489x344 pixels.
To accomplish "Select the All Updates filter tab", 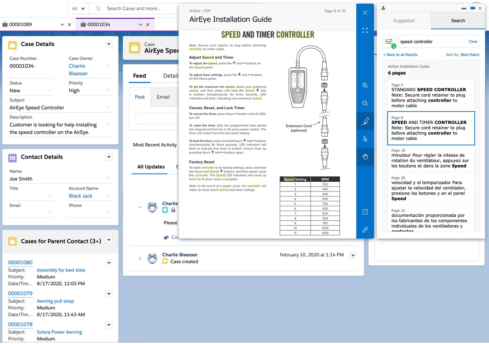I will [151, 167].
